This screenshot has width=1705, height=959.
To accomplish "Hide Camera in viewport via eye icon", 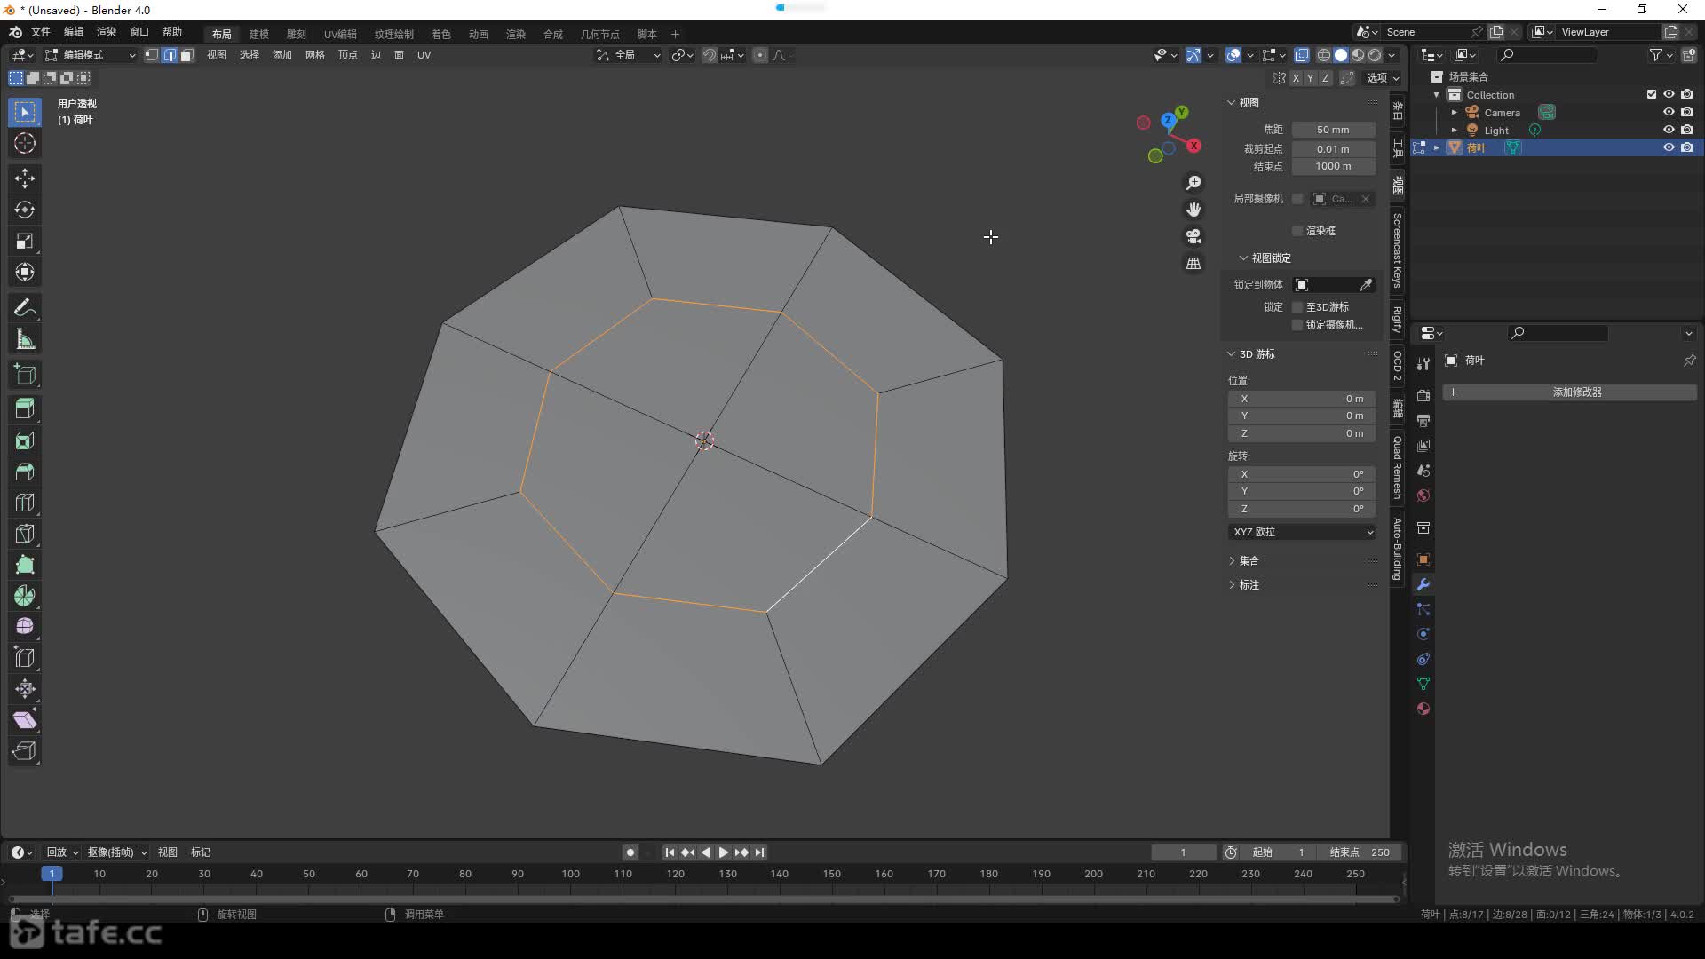I will (x=1669, y=112).
